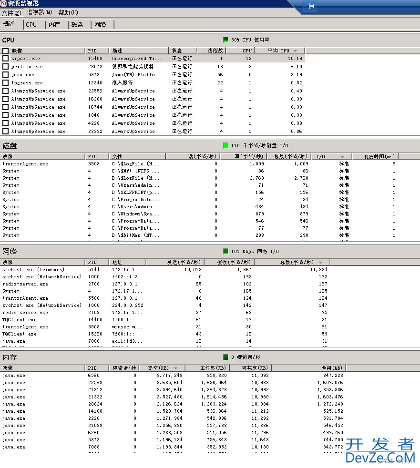The height and width of the screenshot is (468, 420).
Task: Check AlwaysUpService.exe PID 22556 checkbox
Action: tap(5, 91)
